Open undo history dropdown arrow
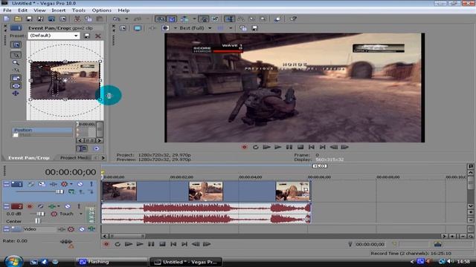The image size is (476, 267). pyautogui.click(x=126, y=19)
